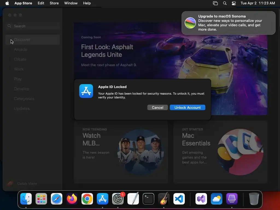The height and width of the screenshot is (210, 280).
Task: Click the 'Your Apple ID has been locked' message
Action: tap(151, 95)
